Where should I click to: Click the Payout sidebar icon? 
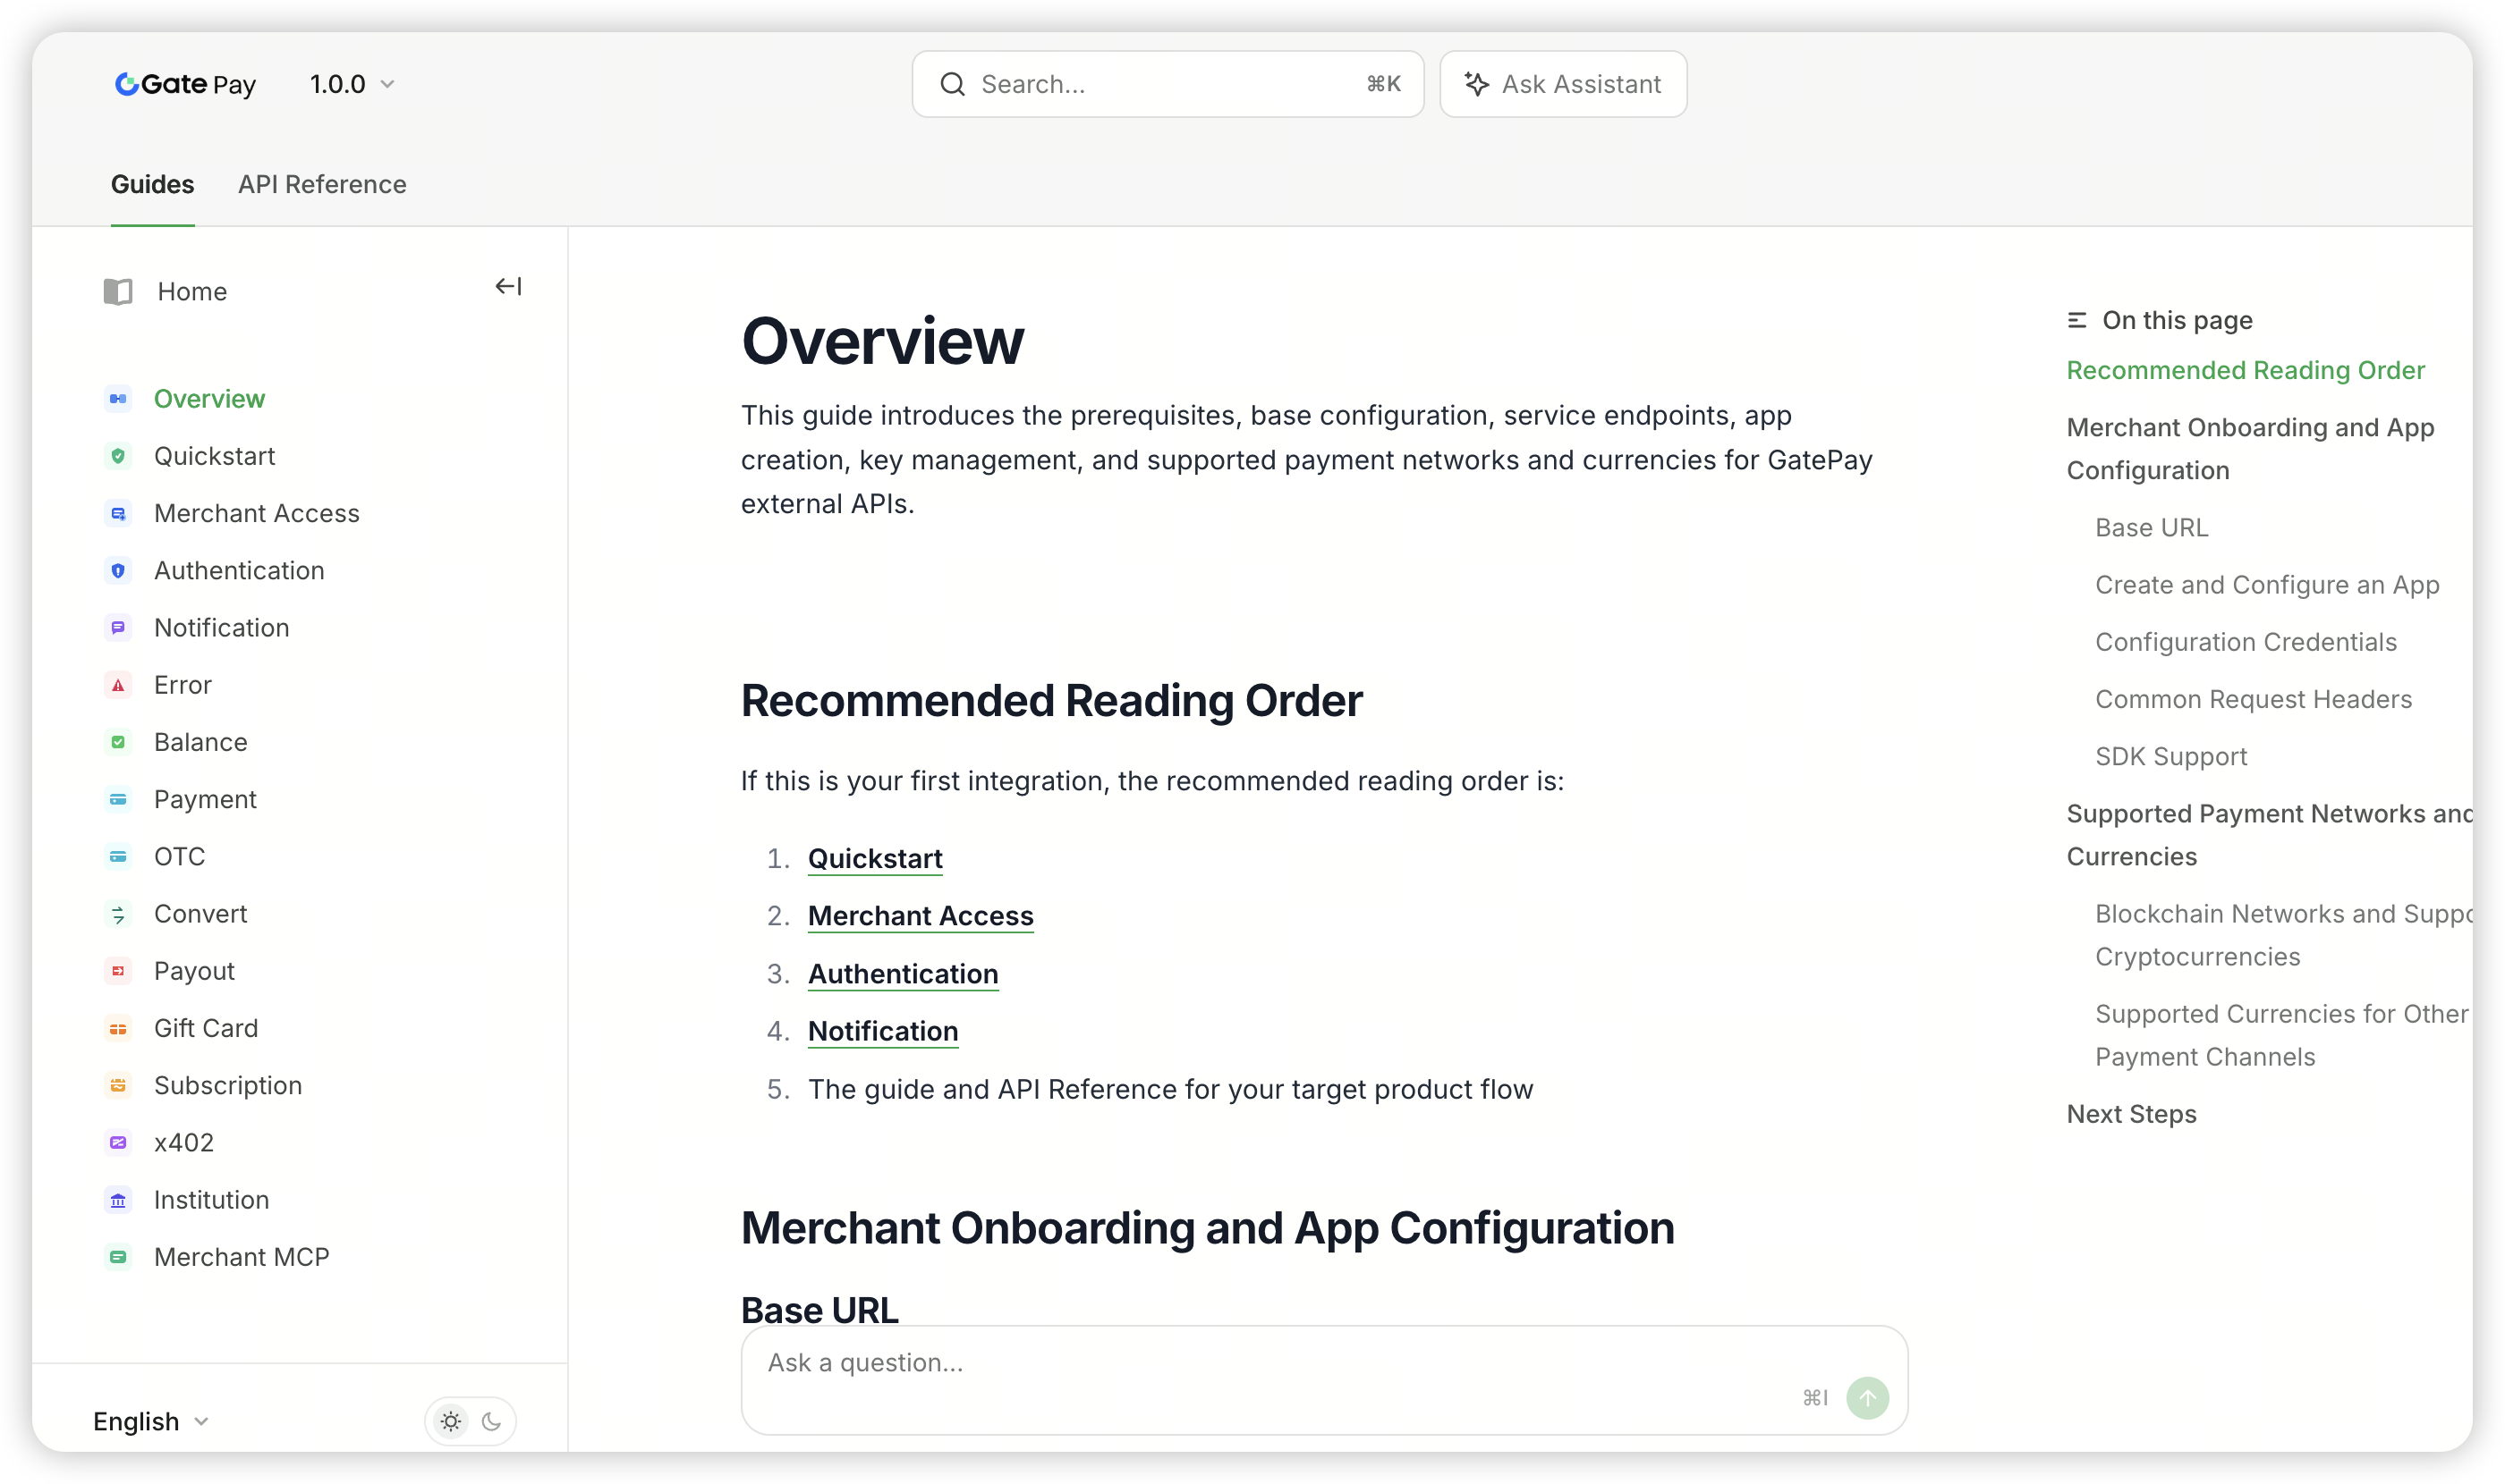tap(118, 971)
